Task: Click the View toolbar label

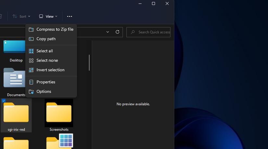Action: coord(50,16)
